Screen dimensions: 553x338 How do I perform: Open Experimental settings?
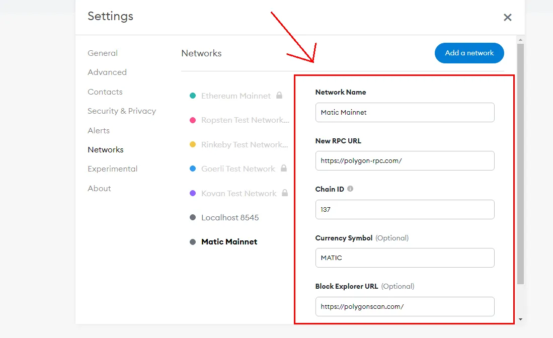[x=113, y=169]
